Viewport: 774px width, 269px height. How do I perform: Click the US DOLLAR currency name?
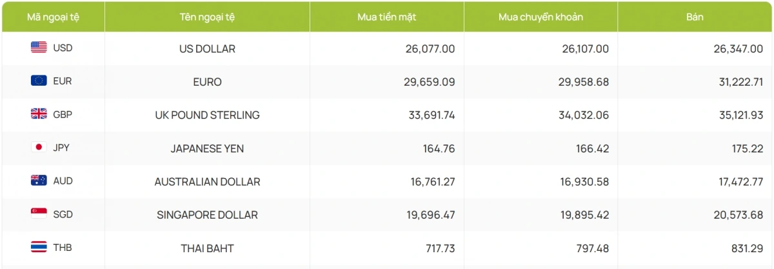(x=207, y=48)
